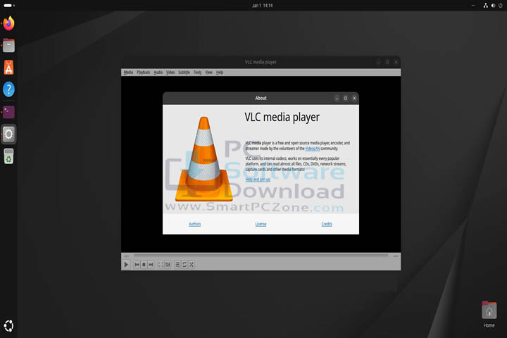Image resolution: width=507 pixels, height=338 pixels.
Task: Open Terminal from the dock
Action: [x=8, y=112]
